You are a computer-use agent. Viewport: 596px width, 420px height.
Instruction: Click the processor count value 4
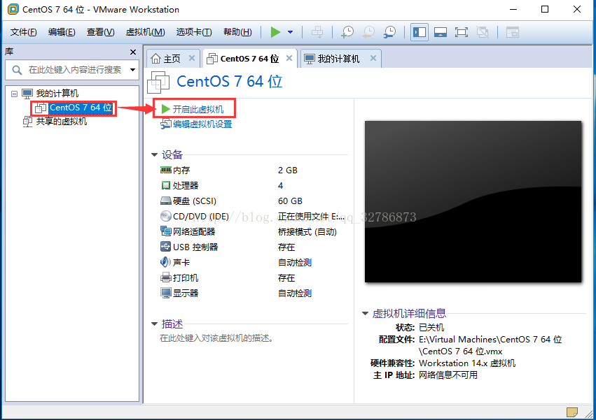281,185
